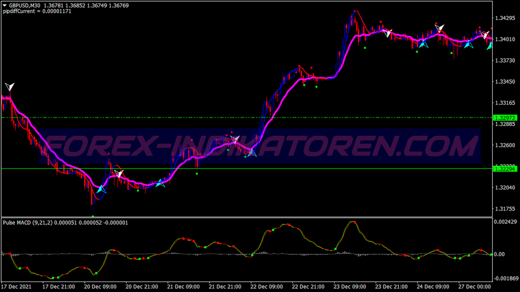
Task: Open the chart menu triangle beside GBPUSD,M30
Action: point(5,5)
